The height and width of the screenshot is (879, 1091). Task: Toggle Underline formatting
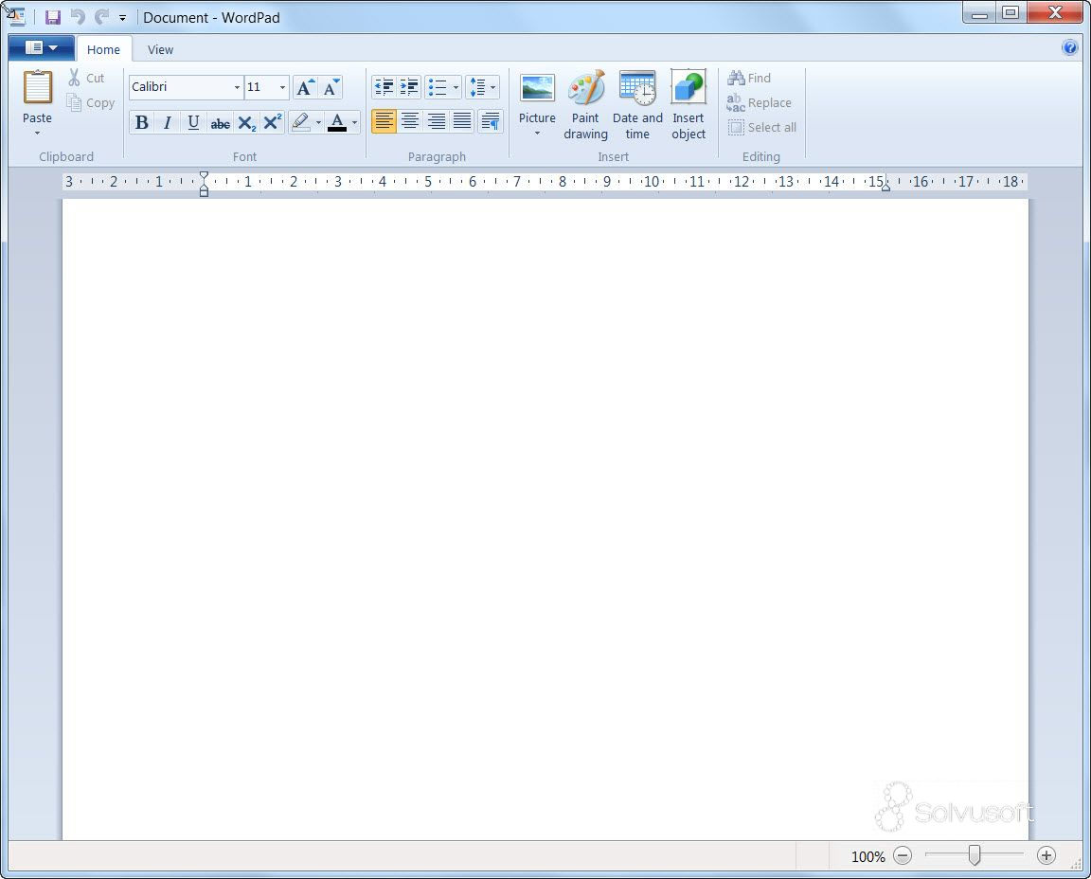tap(193, 122)
